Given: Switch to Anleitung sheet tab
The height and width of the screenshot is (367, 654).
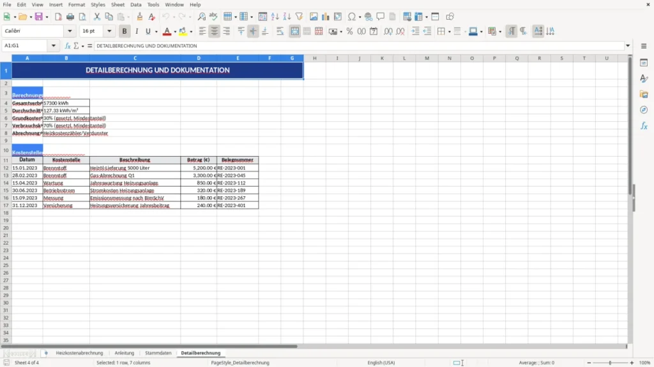Looking at the screenshot, I should coord(125,353).
